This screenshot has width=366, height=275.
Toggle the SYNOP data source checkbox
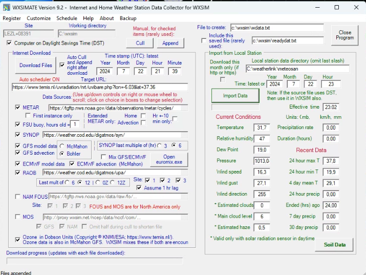17,135
